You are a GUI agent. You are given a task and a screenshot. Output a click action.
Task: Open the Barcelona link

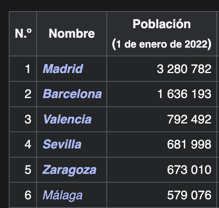click(x=72, y=94)
